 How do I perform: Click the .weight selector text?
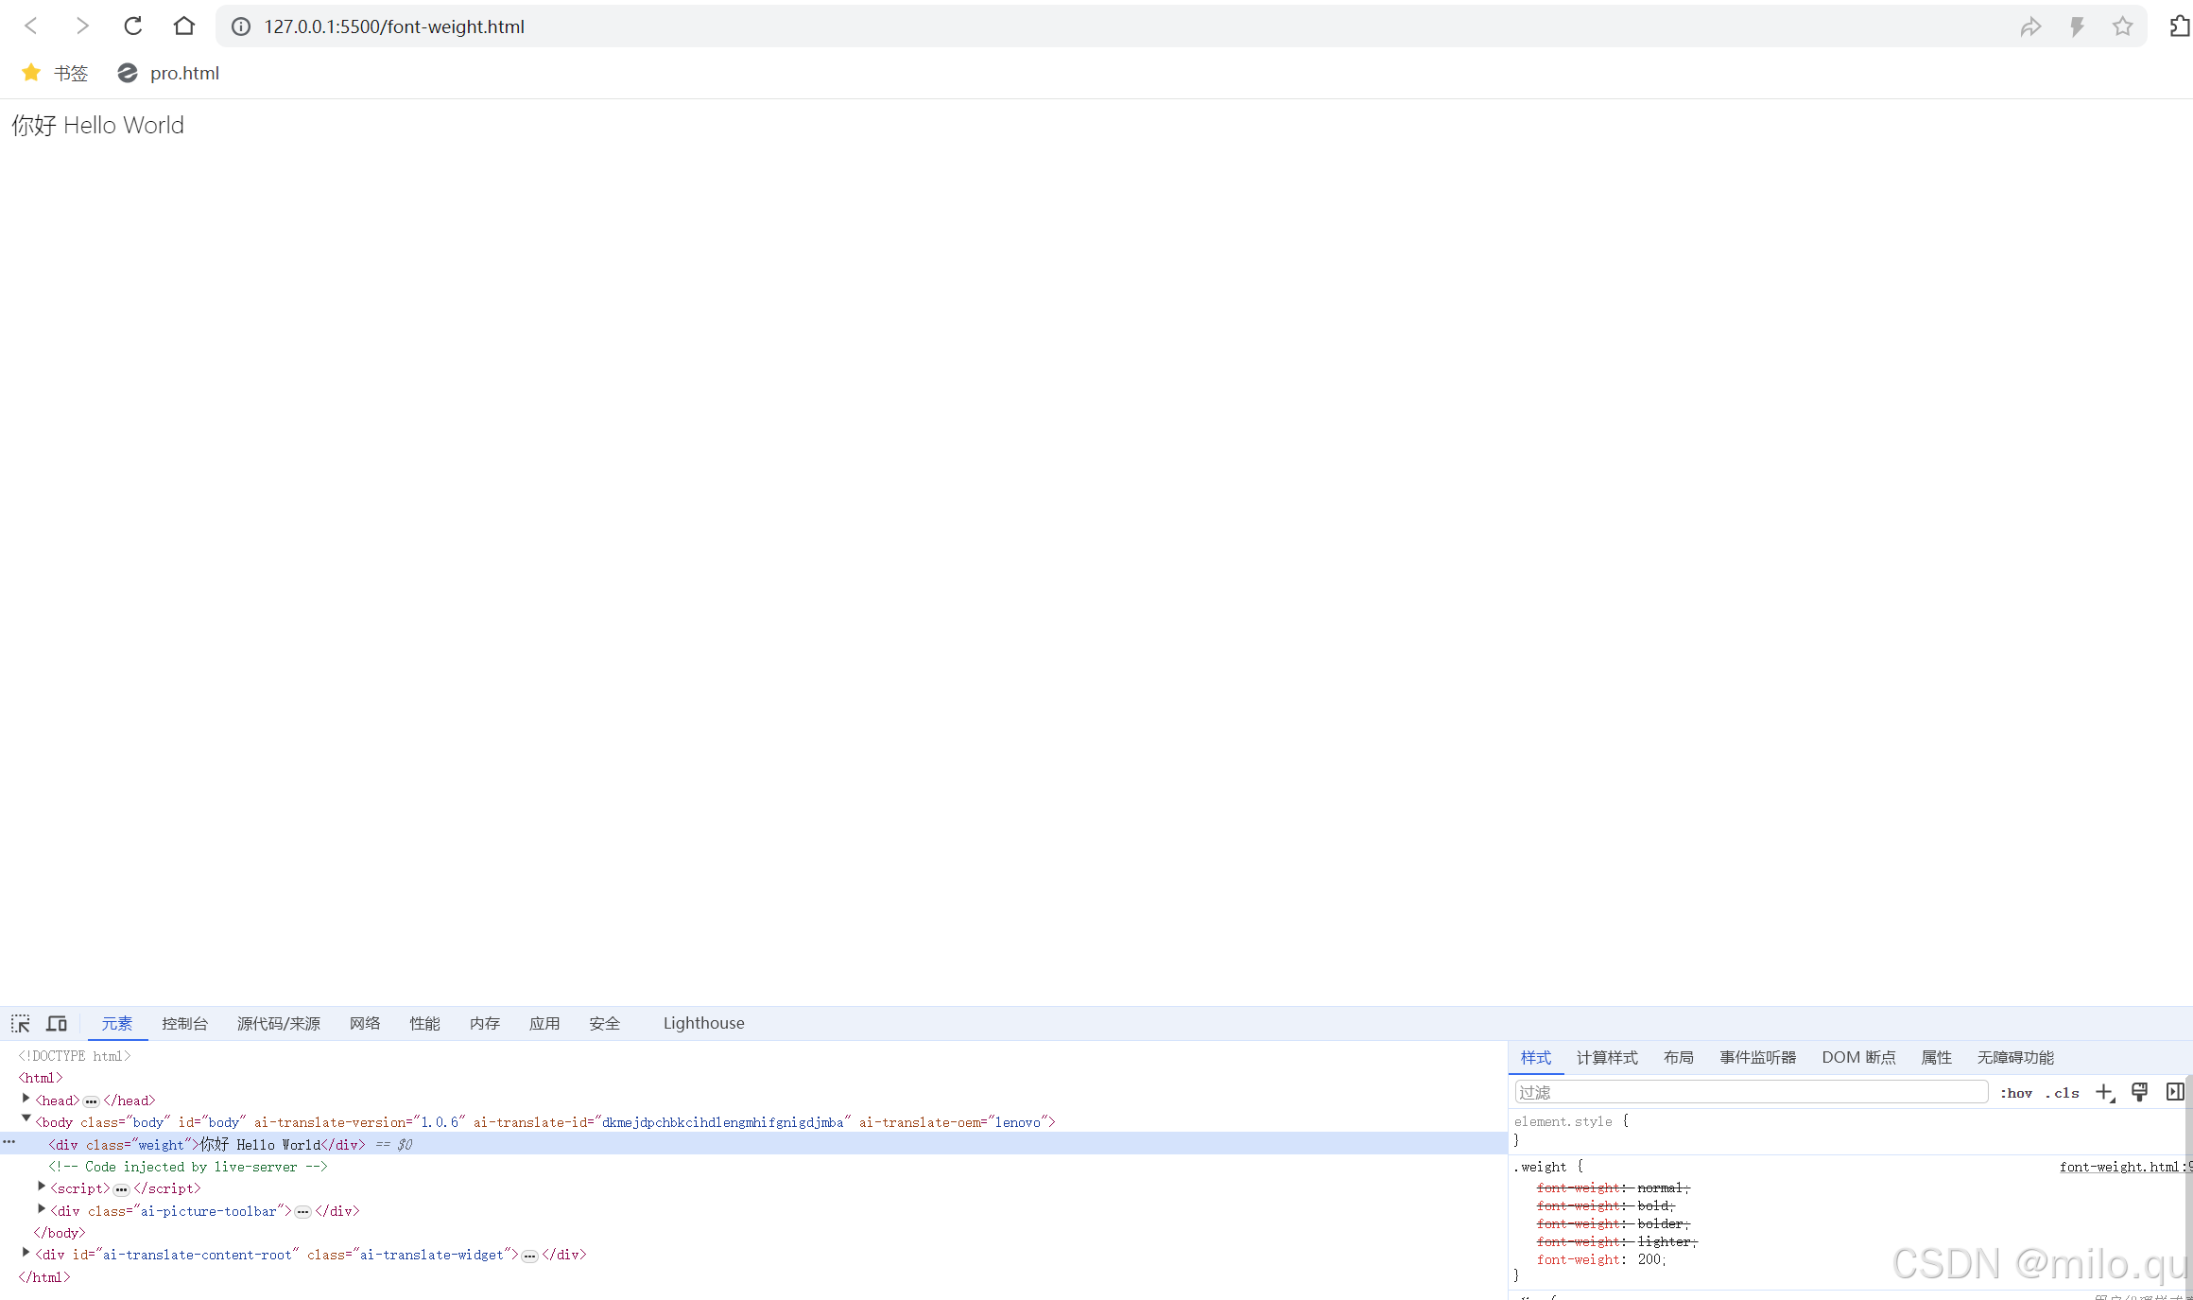(x=1541, y=1167)
